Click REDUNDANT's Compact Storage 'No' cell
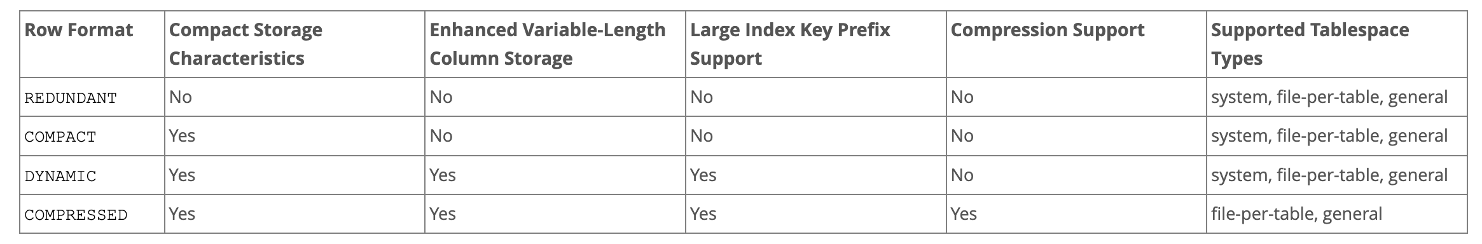Viewport: 1482px width, 244px height. point(294,97)
